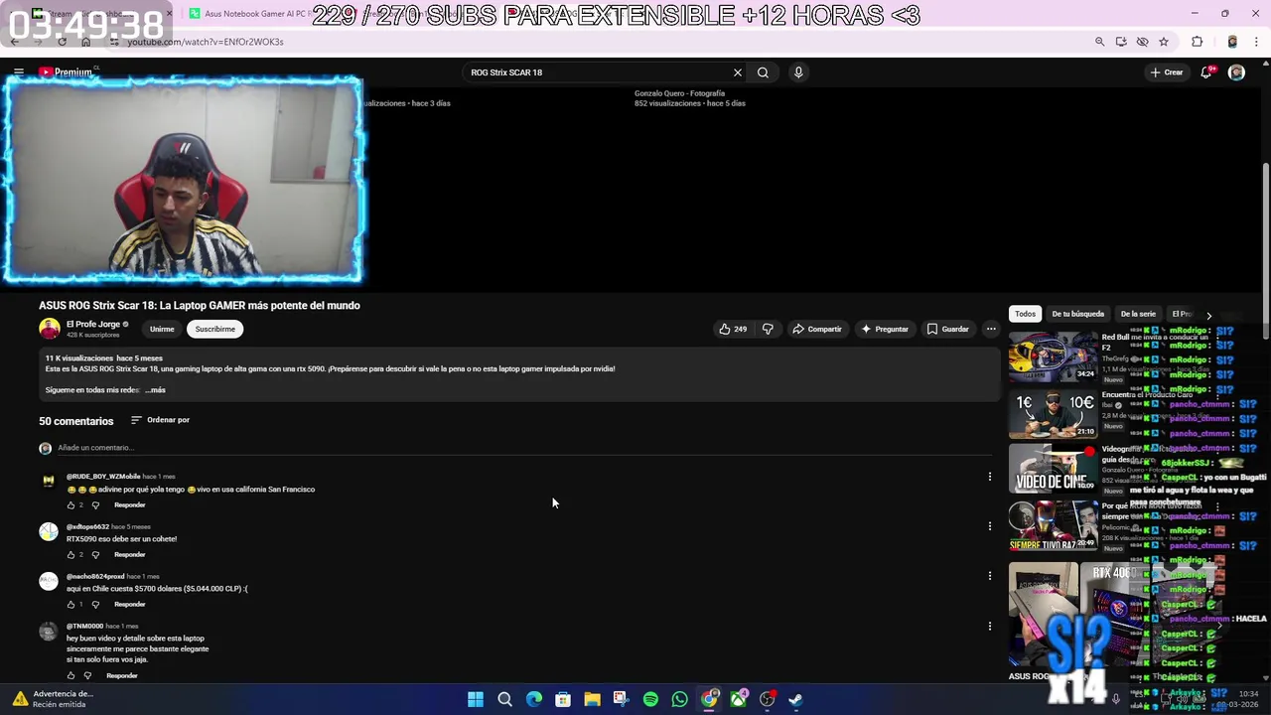Dislike the RTX5090 cohete comment
The image size is (1271, 715).
point(95,555)
